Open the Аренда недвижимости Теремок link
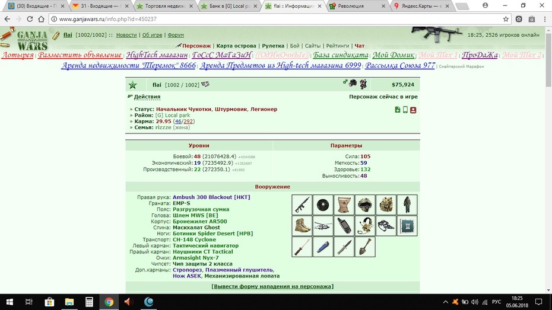Image resolution: width=552 pixels, height=310 pixels. click(x=129, y=65)
